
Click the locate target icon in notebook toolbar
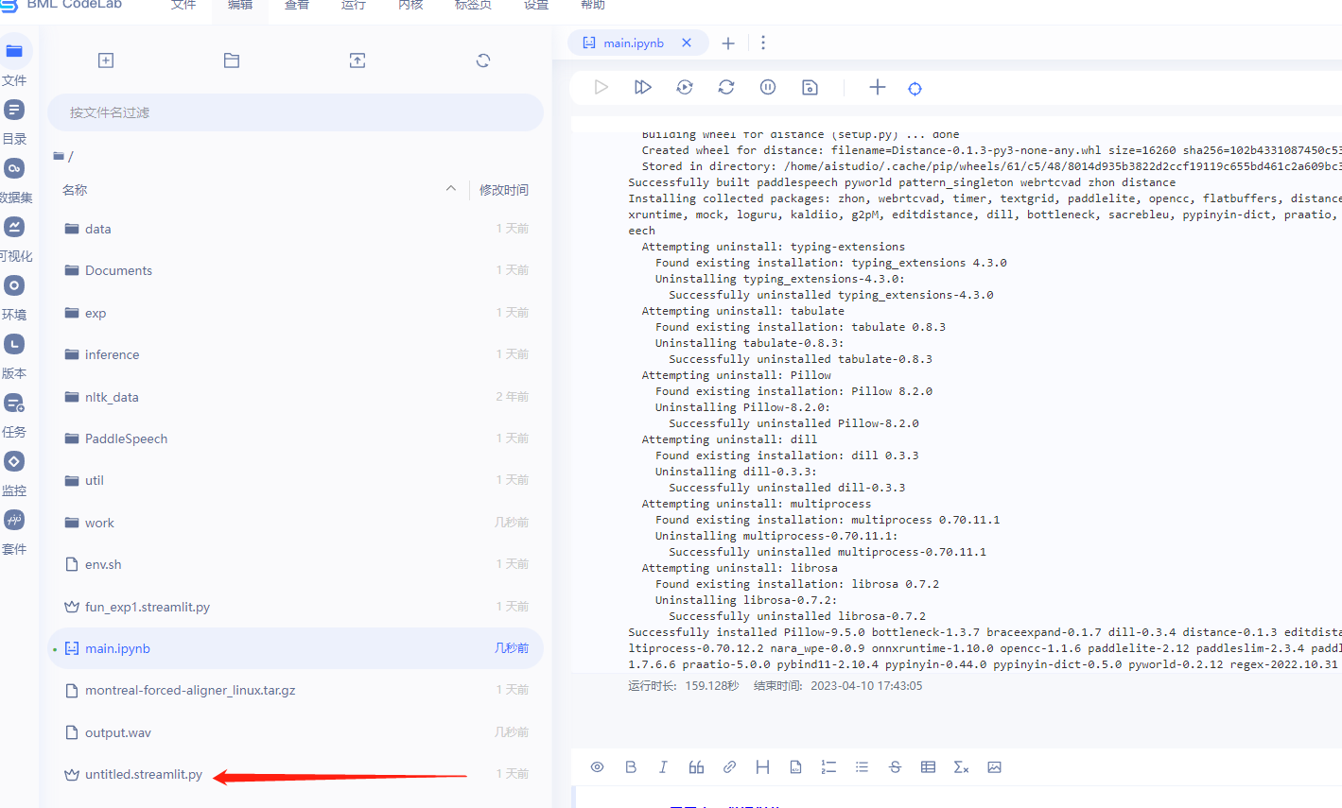[915, 88]
